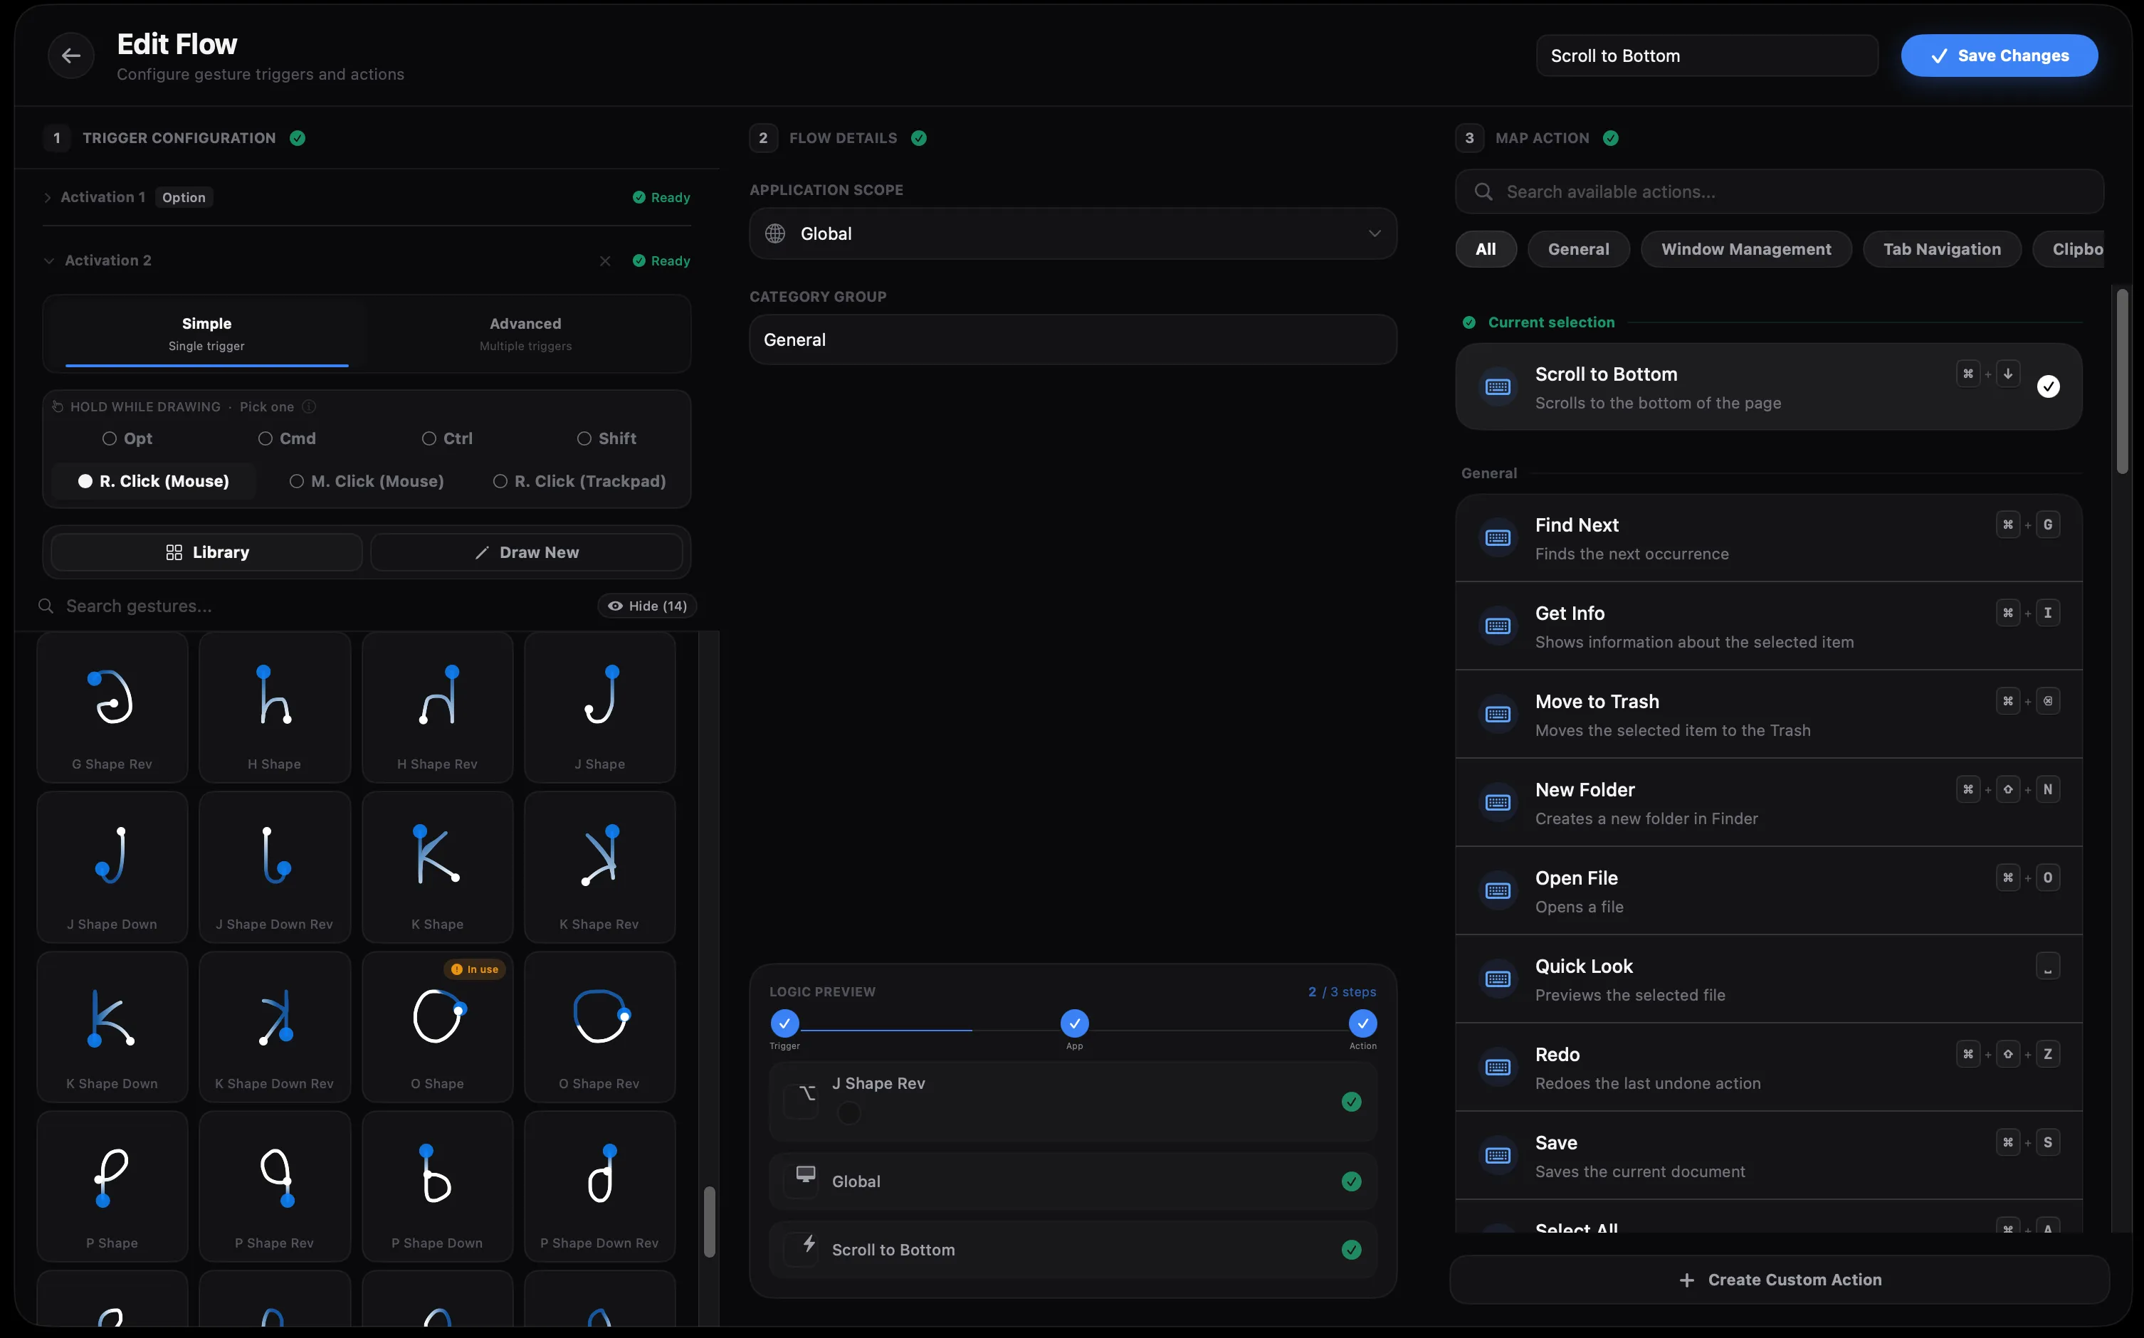Image resolution: width=2144 pixels, height=1338 pixels.
Task: Select the P Shape Rev gesture
Action: [x=274, y=1186]
